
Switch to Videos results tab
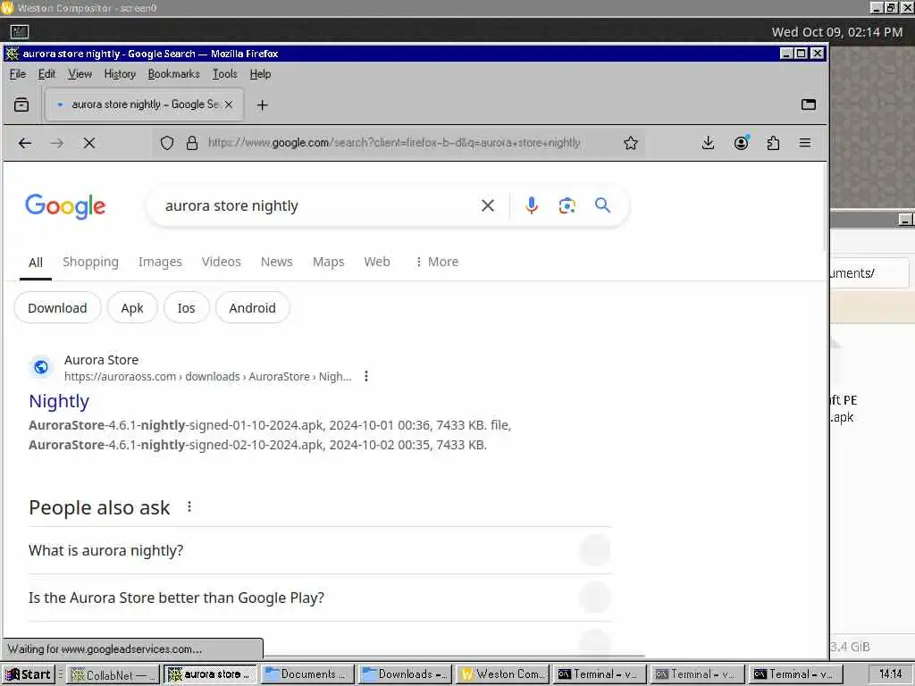click(222, 262)
